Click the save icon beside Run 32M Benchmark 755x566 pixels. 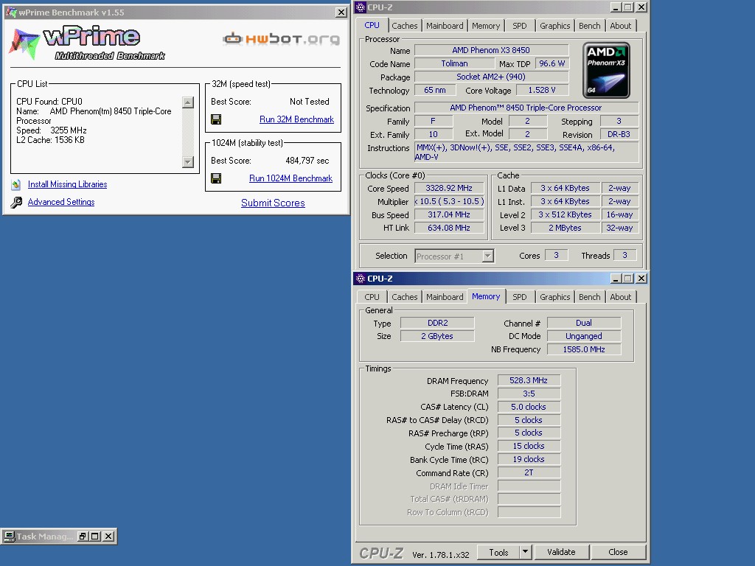pos(216,119)
